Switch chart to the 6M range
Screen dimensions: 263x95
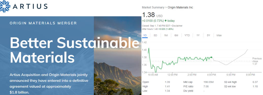coord(176,35)
